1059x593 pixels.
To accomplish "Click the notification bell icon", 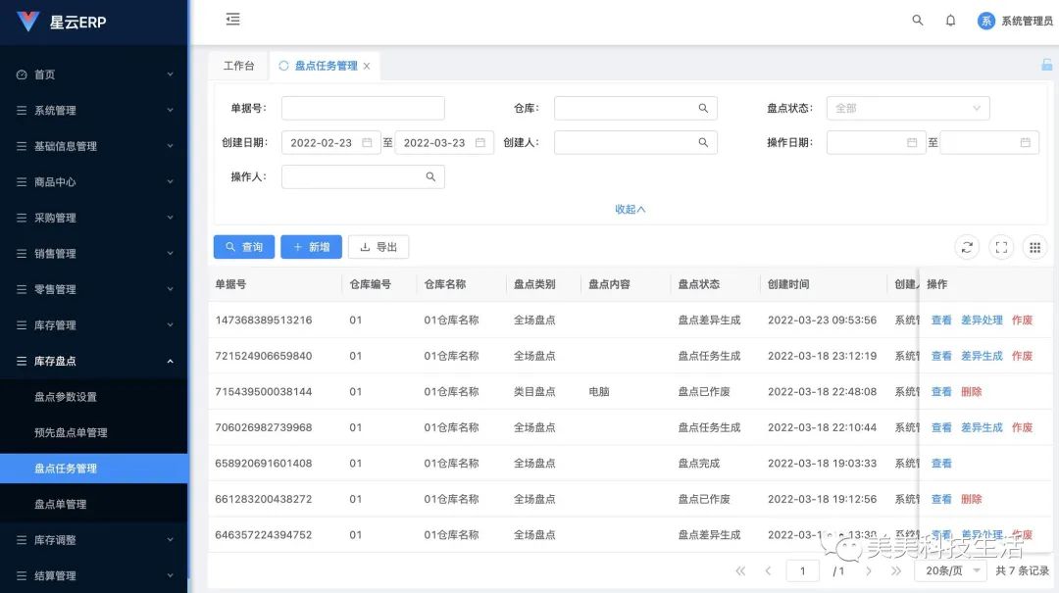I will tap(950, 20).
